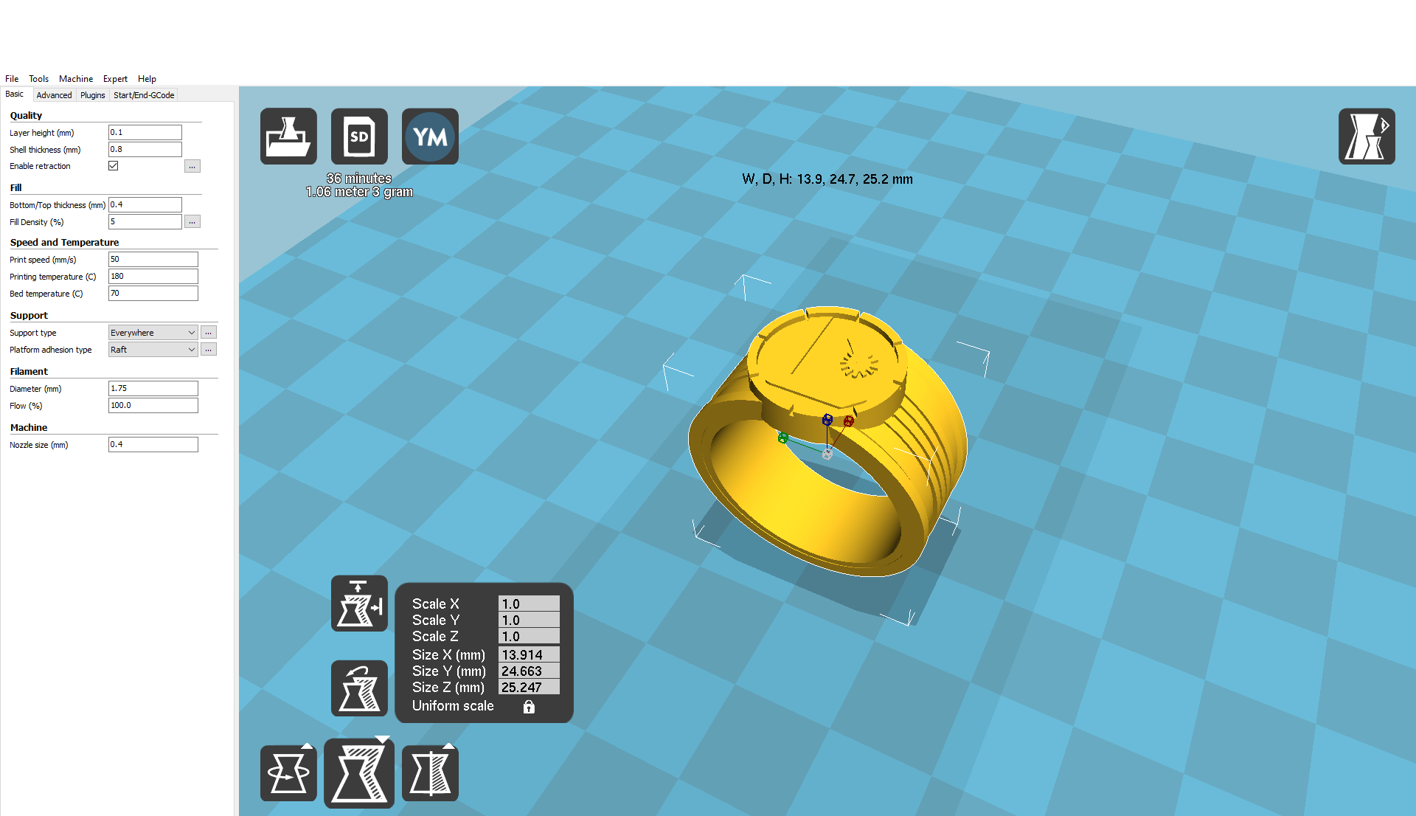Open retraction extra settings button

pyautogui.click(x=192, y=167)
